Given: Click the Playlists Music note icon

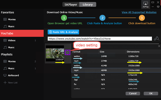Looking at the screenshot, I should 5,68.
